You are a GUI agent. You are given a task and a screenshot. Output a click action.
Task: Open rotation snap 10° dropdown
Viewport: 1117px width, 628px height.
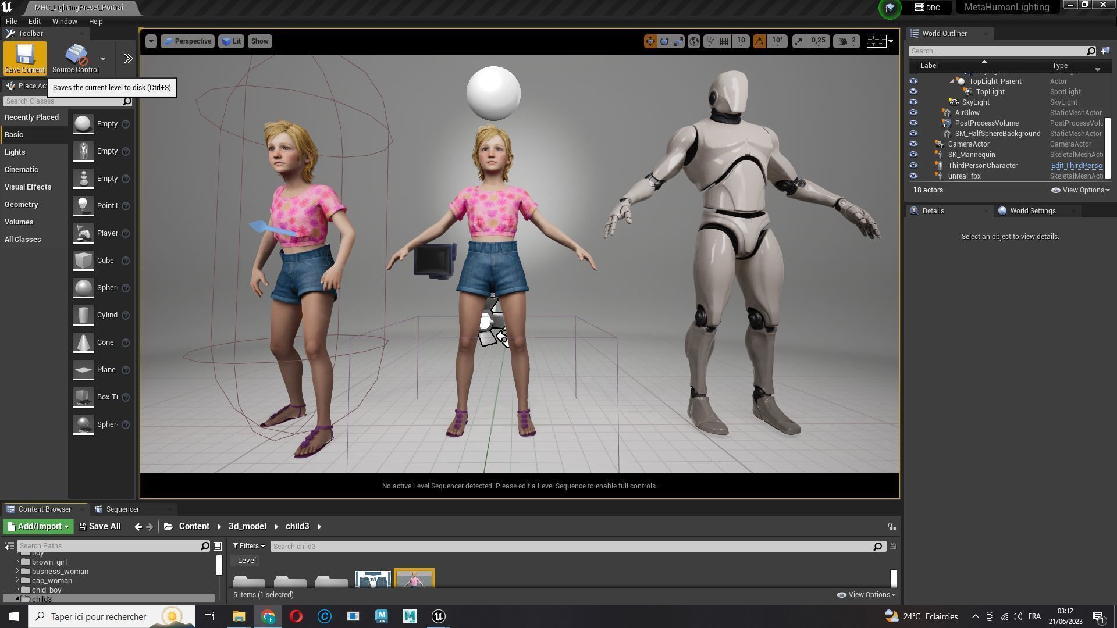click(777, 41)
